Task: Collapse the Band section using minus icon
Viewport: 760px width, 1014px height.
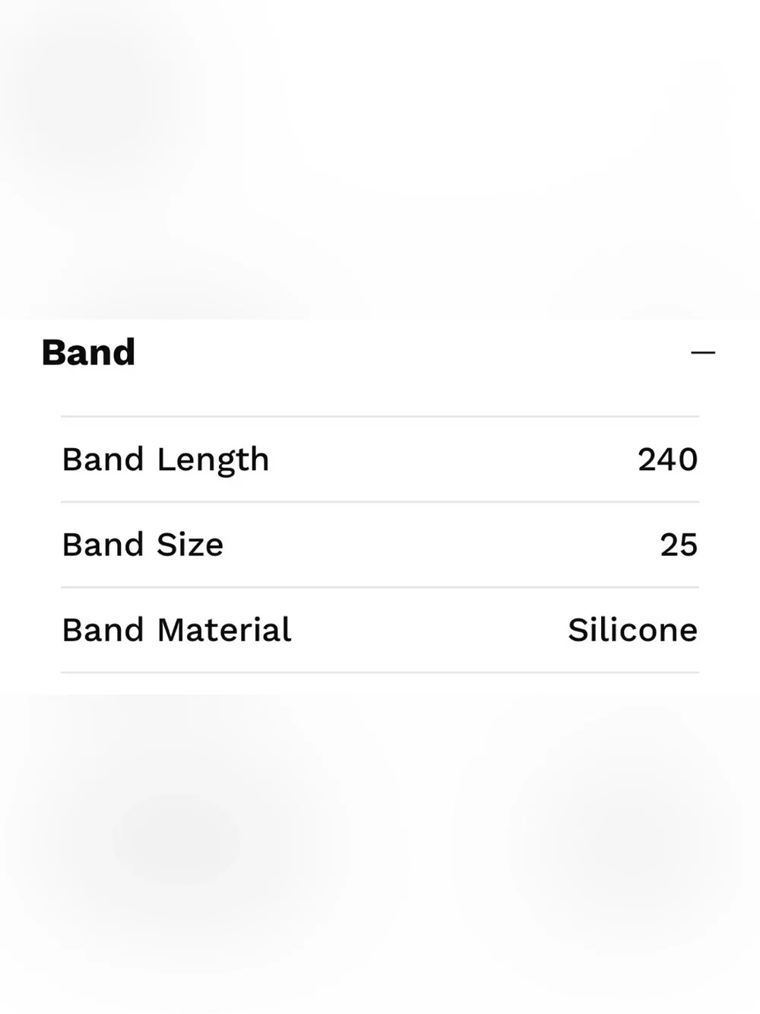Action: click(703, 352)
